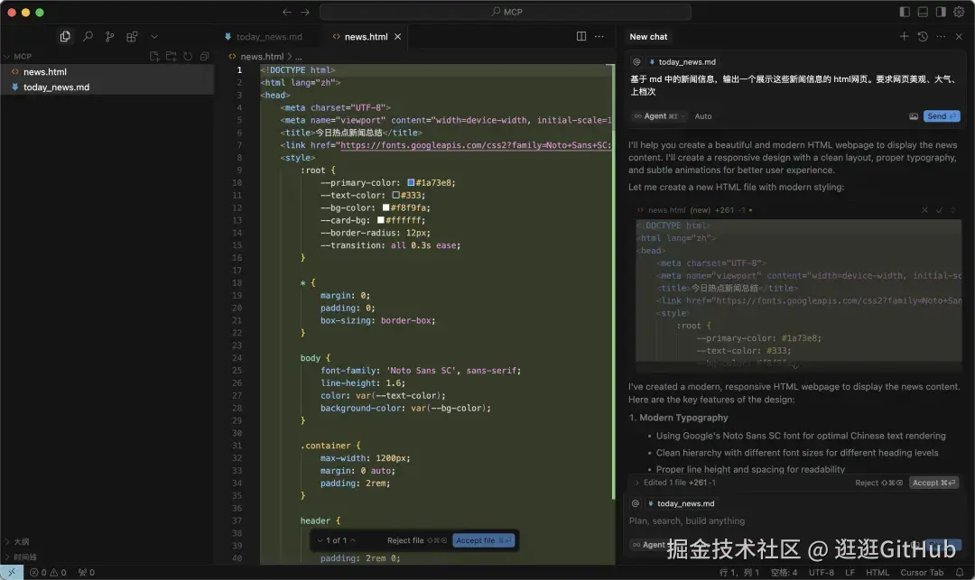Switch to the today_news.md editor tab
The image size is (975, 580).
(x=263, y=37)
